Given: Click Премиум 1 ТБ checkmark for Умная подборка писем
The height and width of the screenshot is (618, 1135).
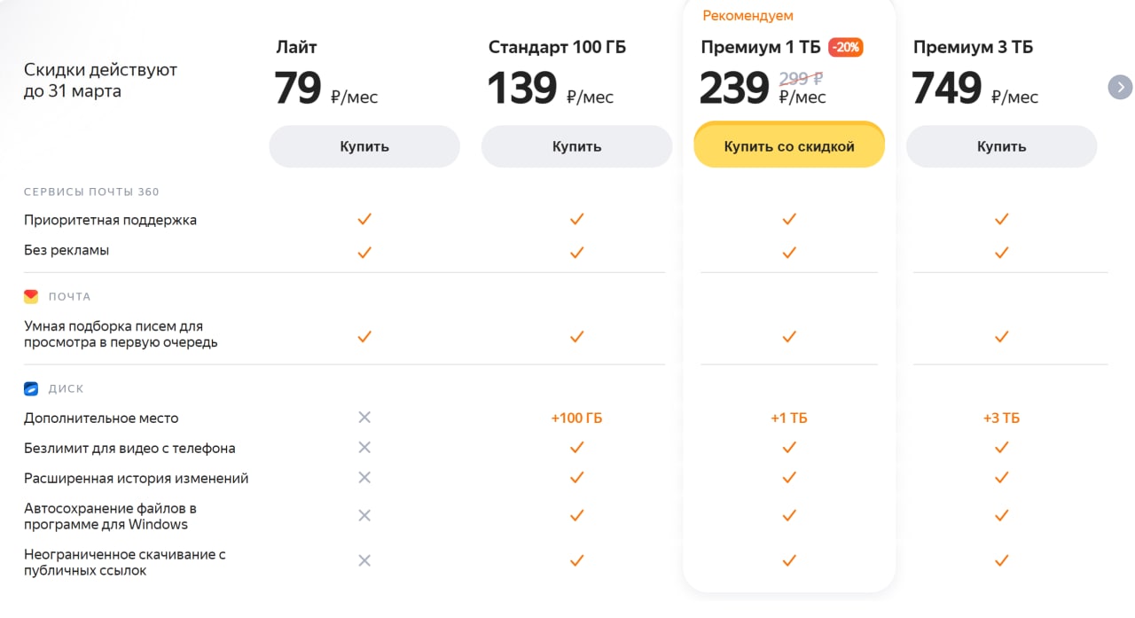Looking at the screenshot, I should [789, 336].
